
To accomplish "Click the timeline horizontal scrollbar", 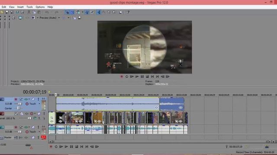I will 160,142.
